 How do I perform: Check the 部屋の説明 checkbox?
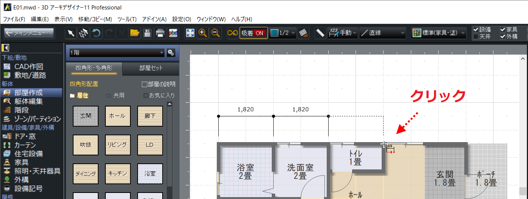(x=144, y=84)
